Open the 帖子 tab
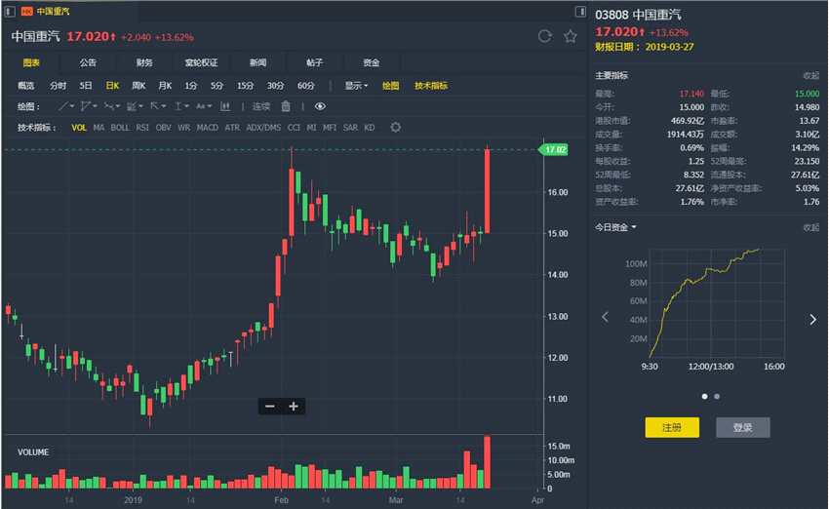 [x=314, y=62]
